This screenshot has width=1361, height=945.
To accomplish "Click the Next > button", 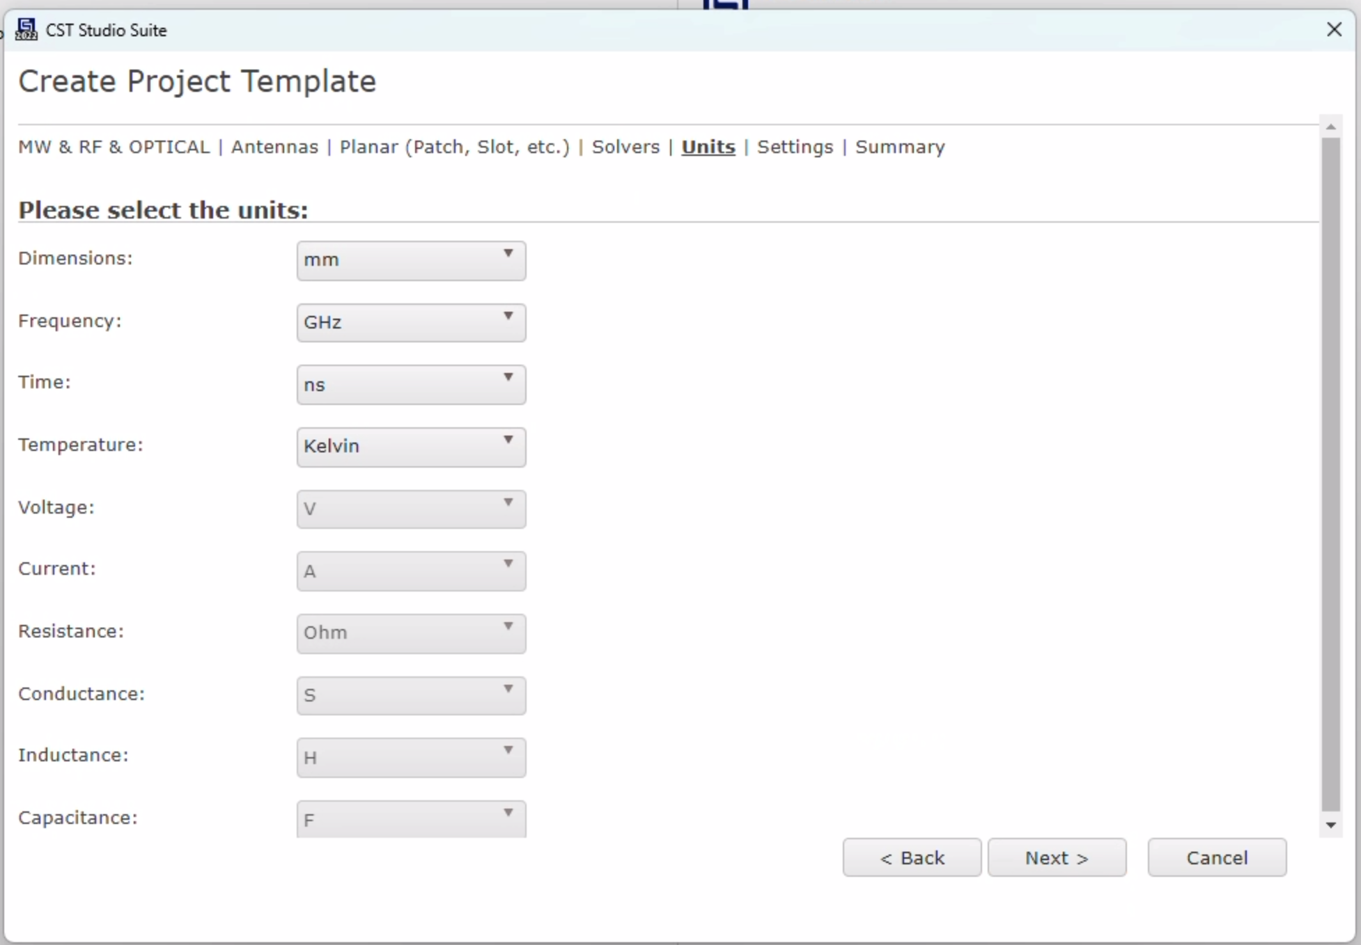I will click(1057, 858).
